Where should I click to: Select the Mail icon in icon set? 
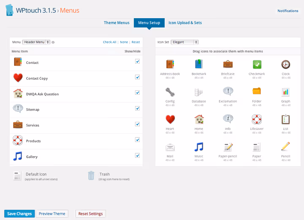[170, 147]
